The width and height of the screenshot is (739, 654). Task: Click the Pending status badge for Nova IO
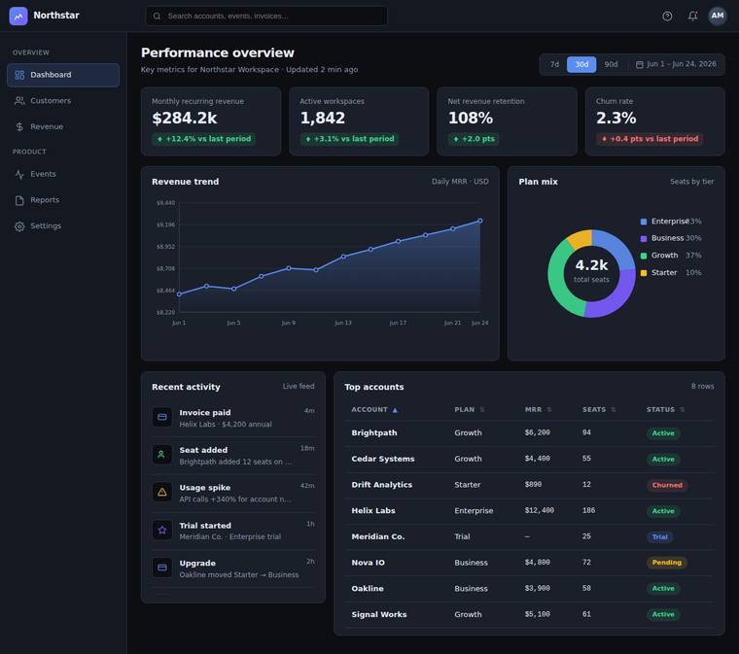666,563
